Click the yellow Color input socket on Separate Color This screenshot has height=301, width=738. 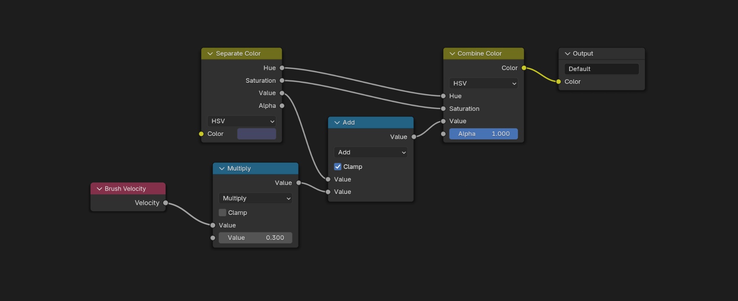point(201,134)
